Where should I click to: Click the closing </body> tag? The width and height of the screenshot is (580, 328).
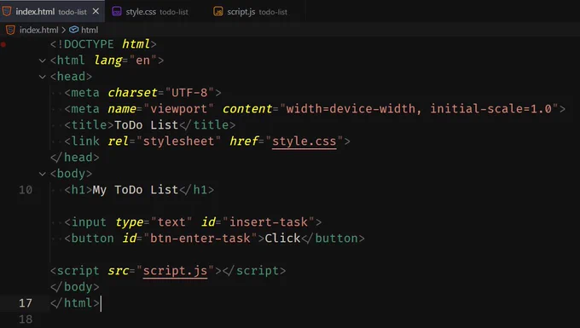75,287
